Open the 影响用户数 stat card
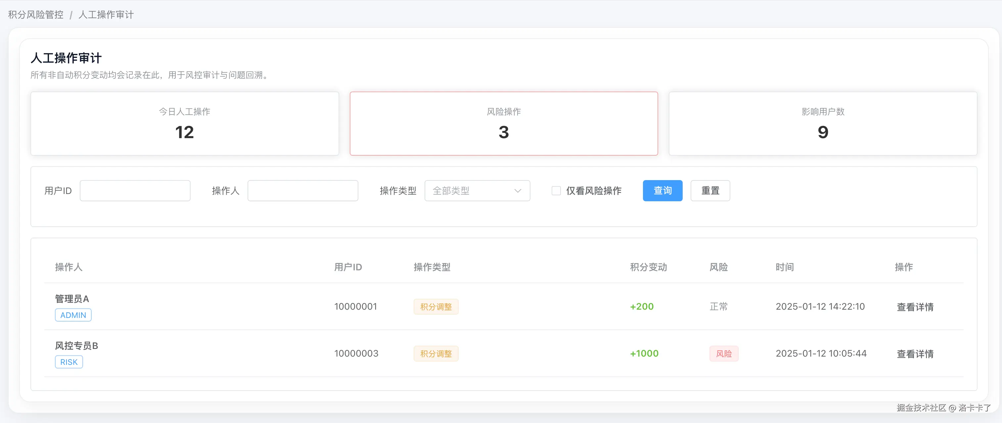1002x423 pixels. pos(823,124)
